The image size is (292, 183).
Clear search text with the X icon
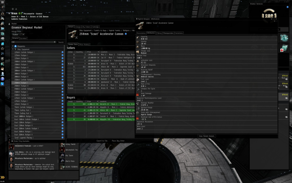(54, 42)
